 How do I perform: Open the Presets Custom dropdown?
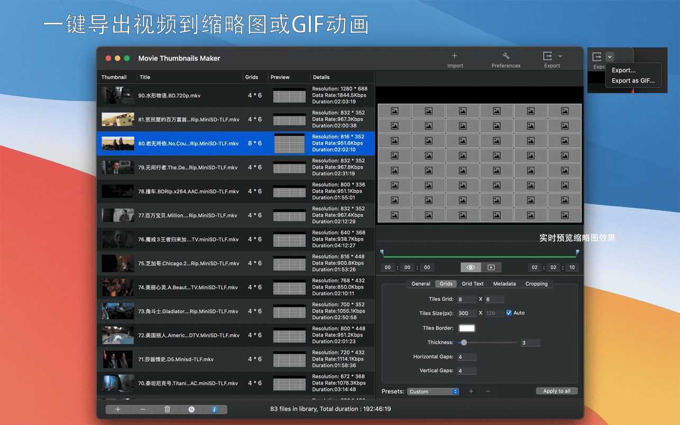(x=433, y=392)
